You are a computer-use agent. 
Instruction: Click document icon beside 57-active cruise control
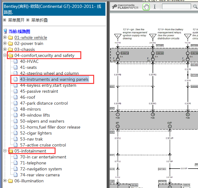15,145
